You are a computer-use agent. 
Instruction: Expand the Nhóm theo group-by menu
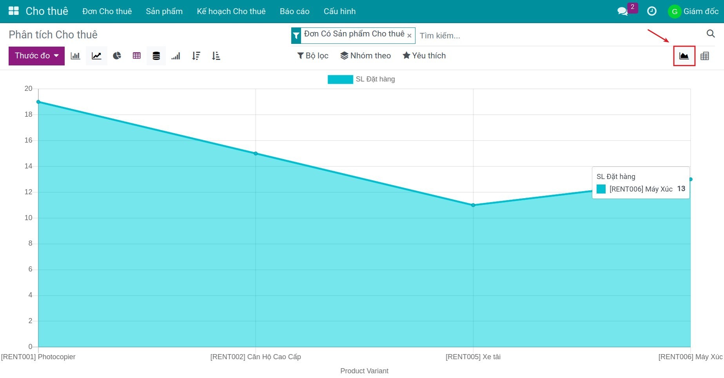click(365, 56)
